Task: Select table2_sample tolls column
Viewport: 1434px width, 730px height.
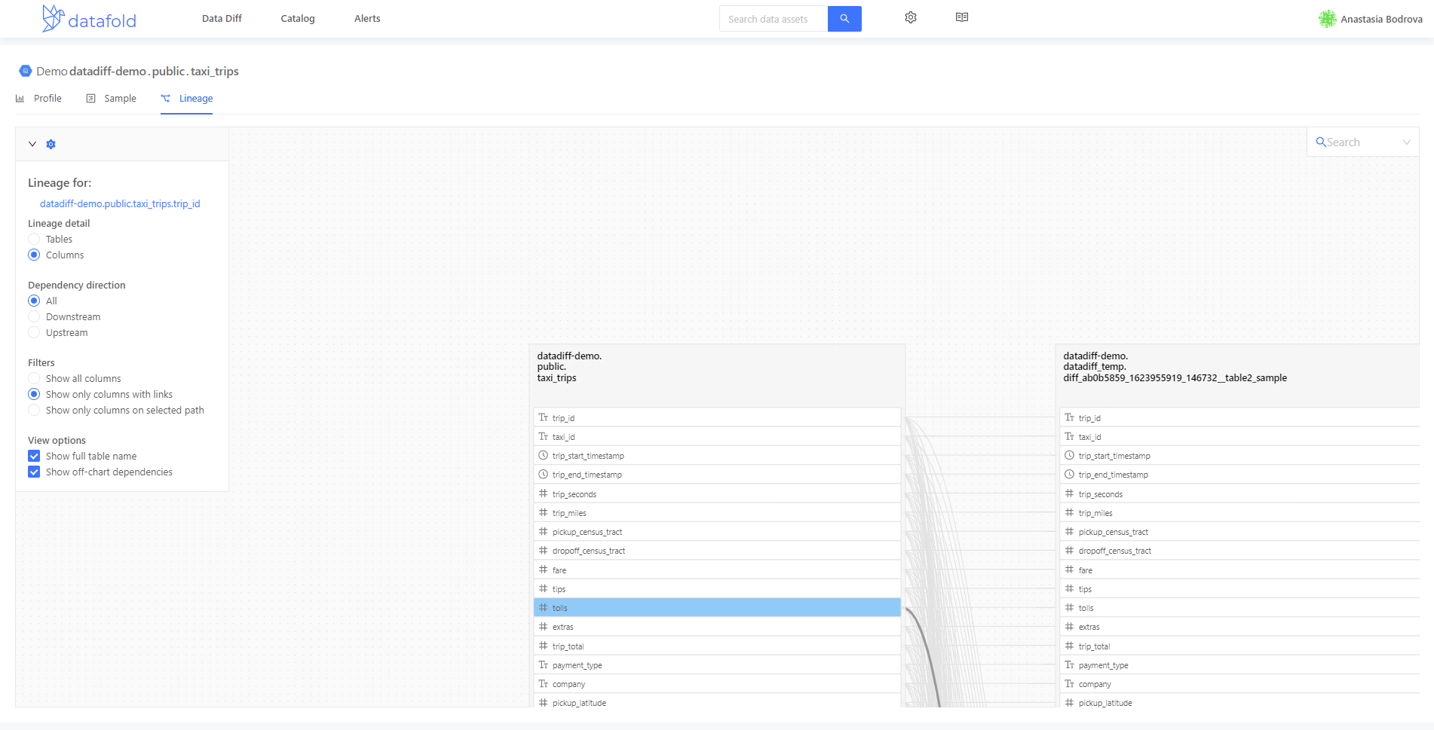Action: pos(1239,607)
